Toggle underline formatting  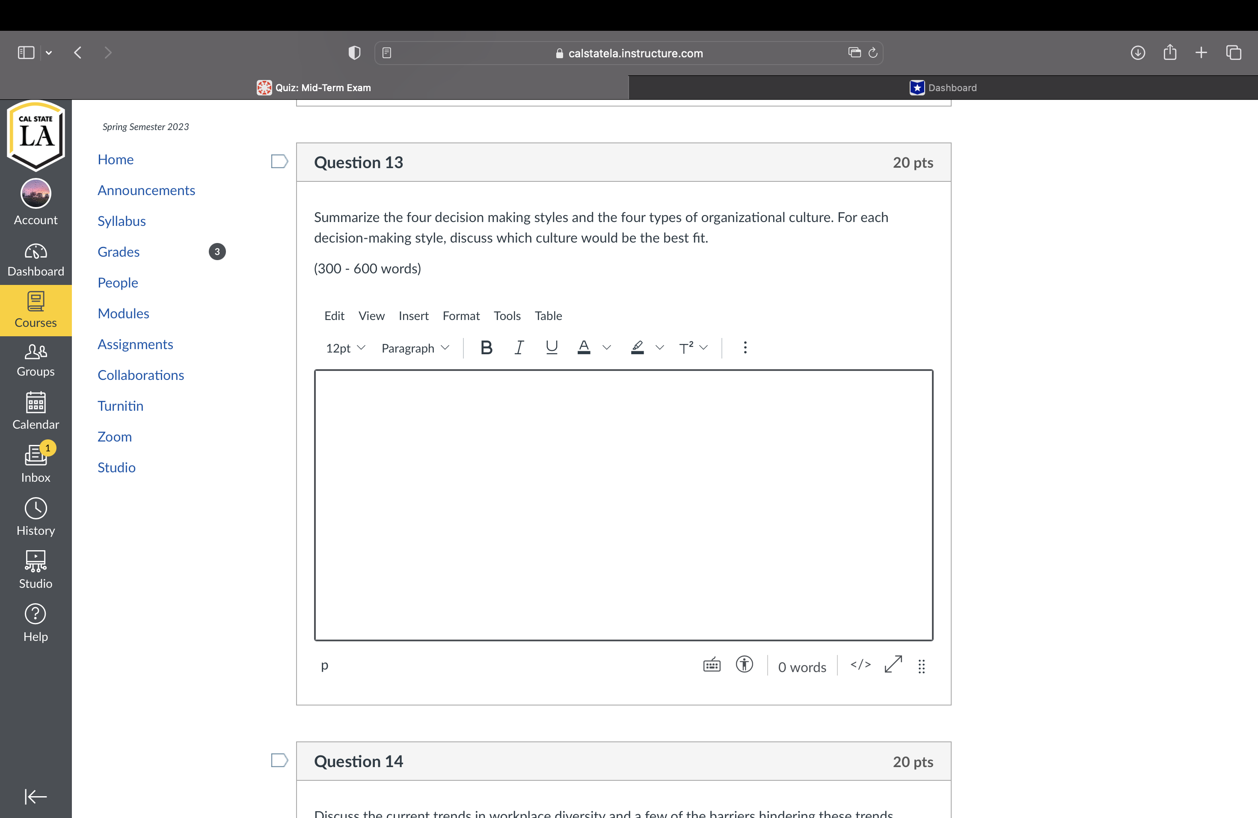551,347
